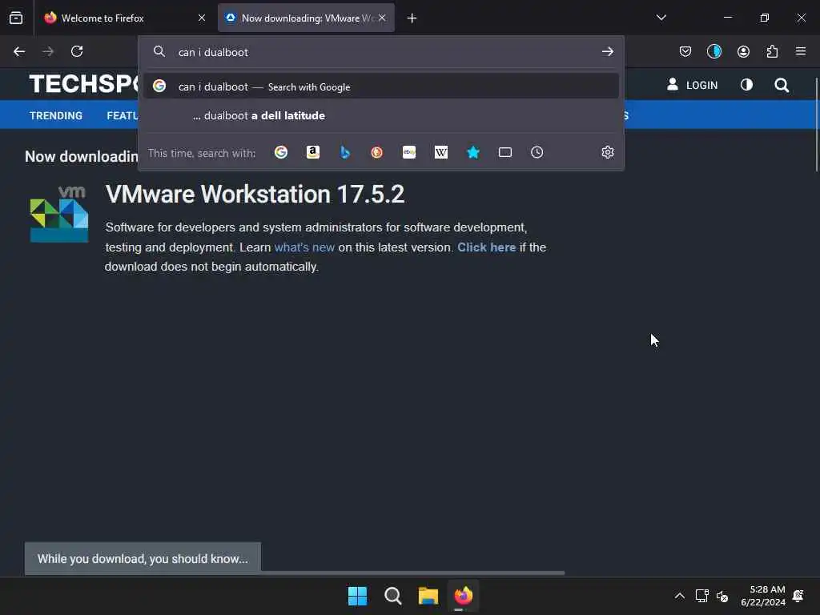Search this time with Wikipedia
Image resolution: width=820 pixels, height=615 pixels.
coord(441,152)
